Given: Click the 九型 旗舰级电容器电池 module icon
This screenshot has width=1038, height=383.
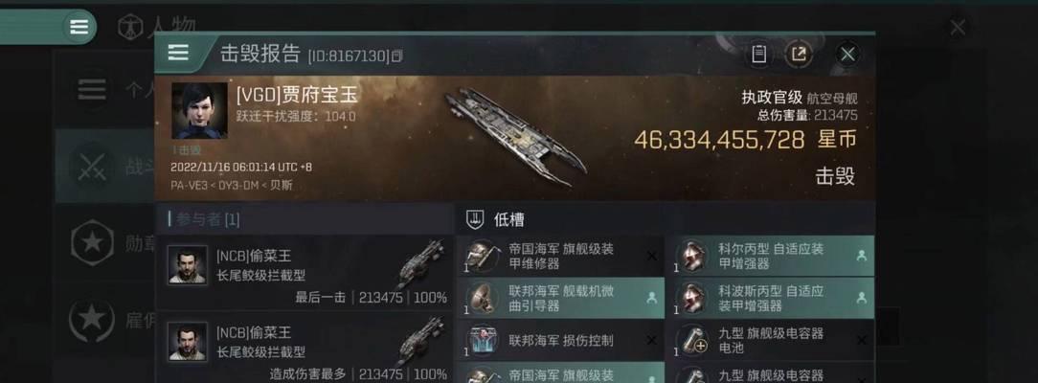Looking at the screenshot, I should click(x=691, y=340).
